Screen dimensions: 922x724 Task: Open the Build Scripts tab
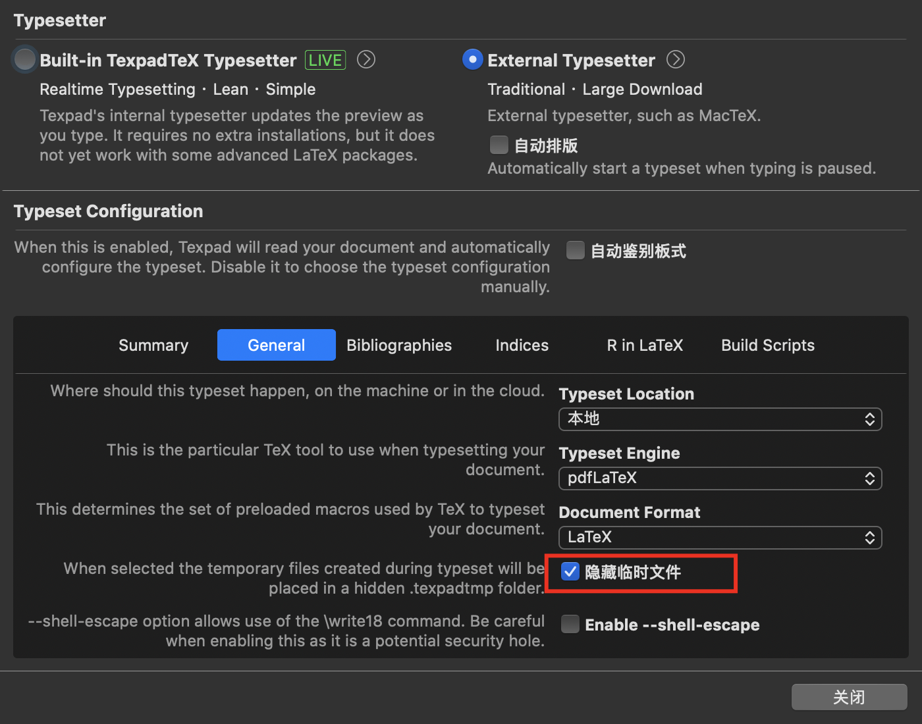(768, 346)
